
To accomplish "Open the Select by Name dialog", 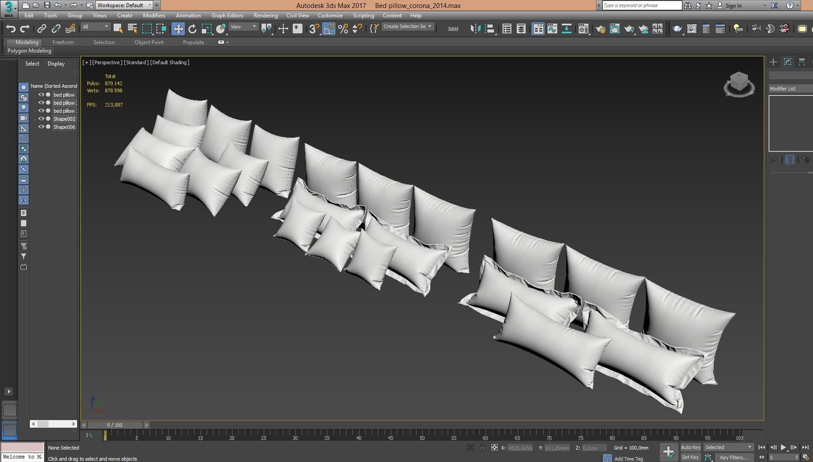I will [132, 29].
